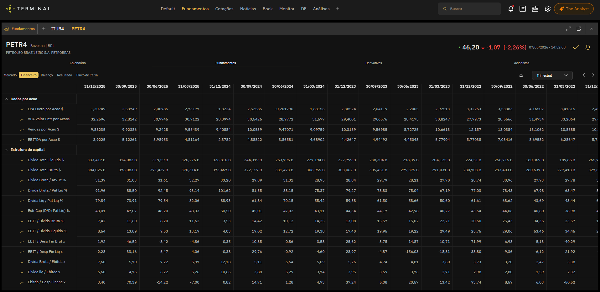Add new workspace tab plus icon
This screenshot has height=292, width=600.
click(337, 9)
